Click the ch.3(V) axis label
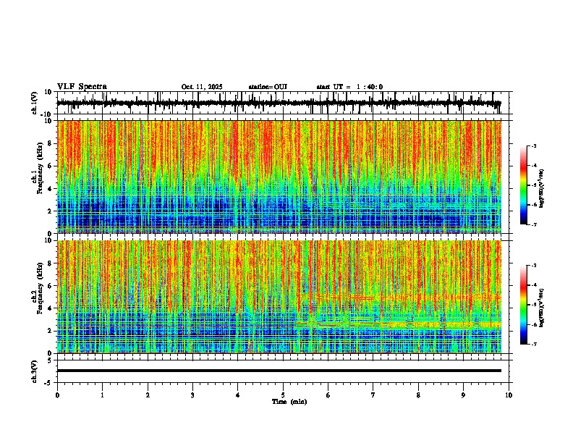Viewport: 573px width, 443px height. pyautogui.click(x=35, y=372)
